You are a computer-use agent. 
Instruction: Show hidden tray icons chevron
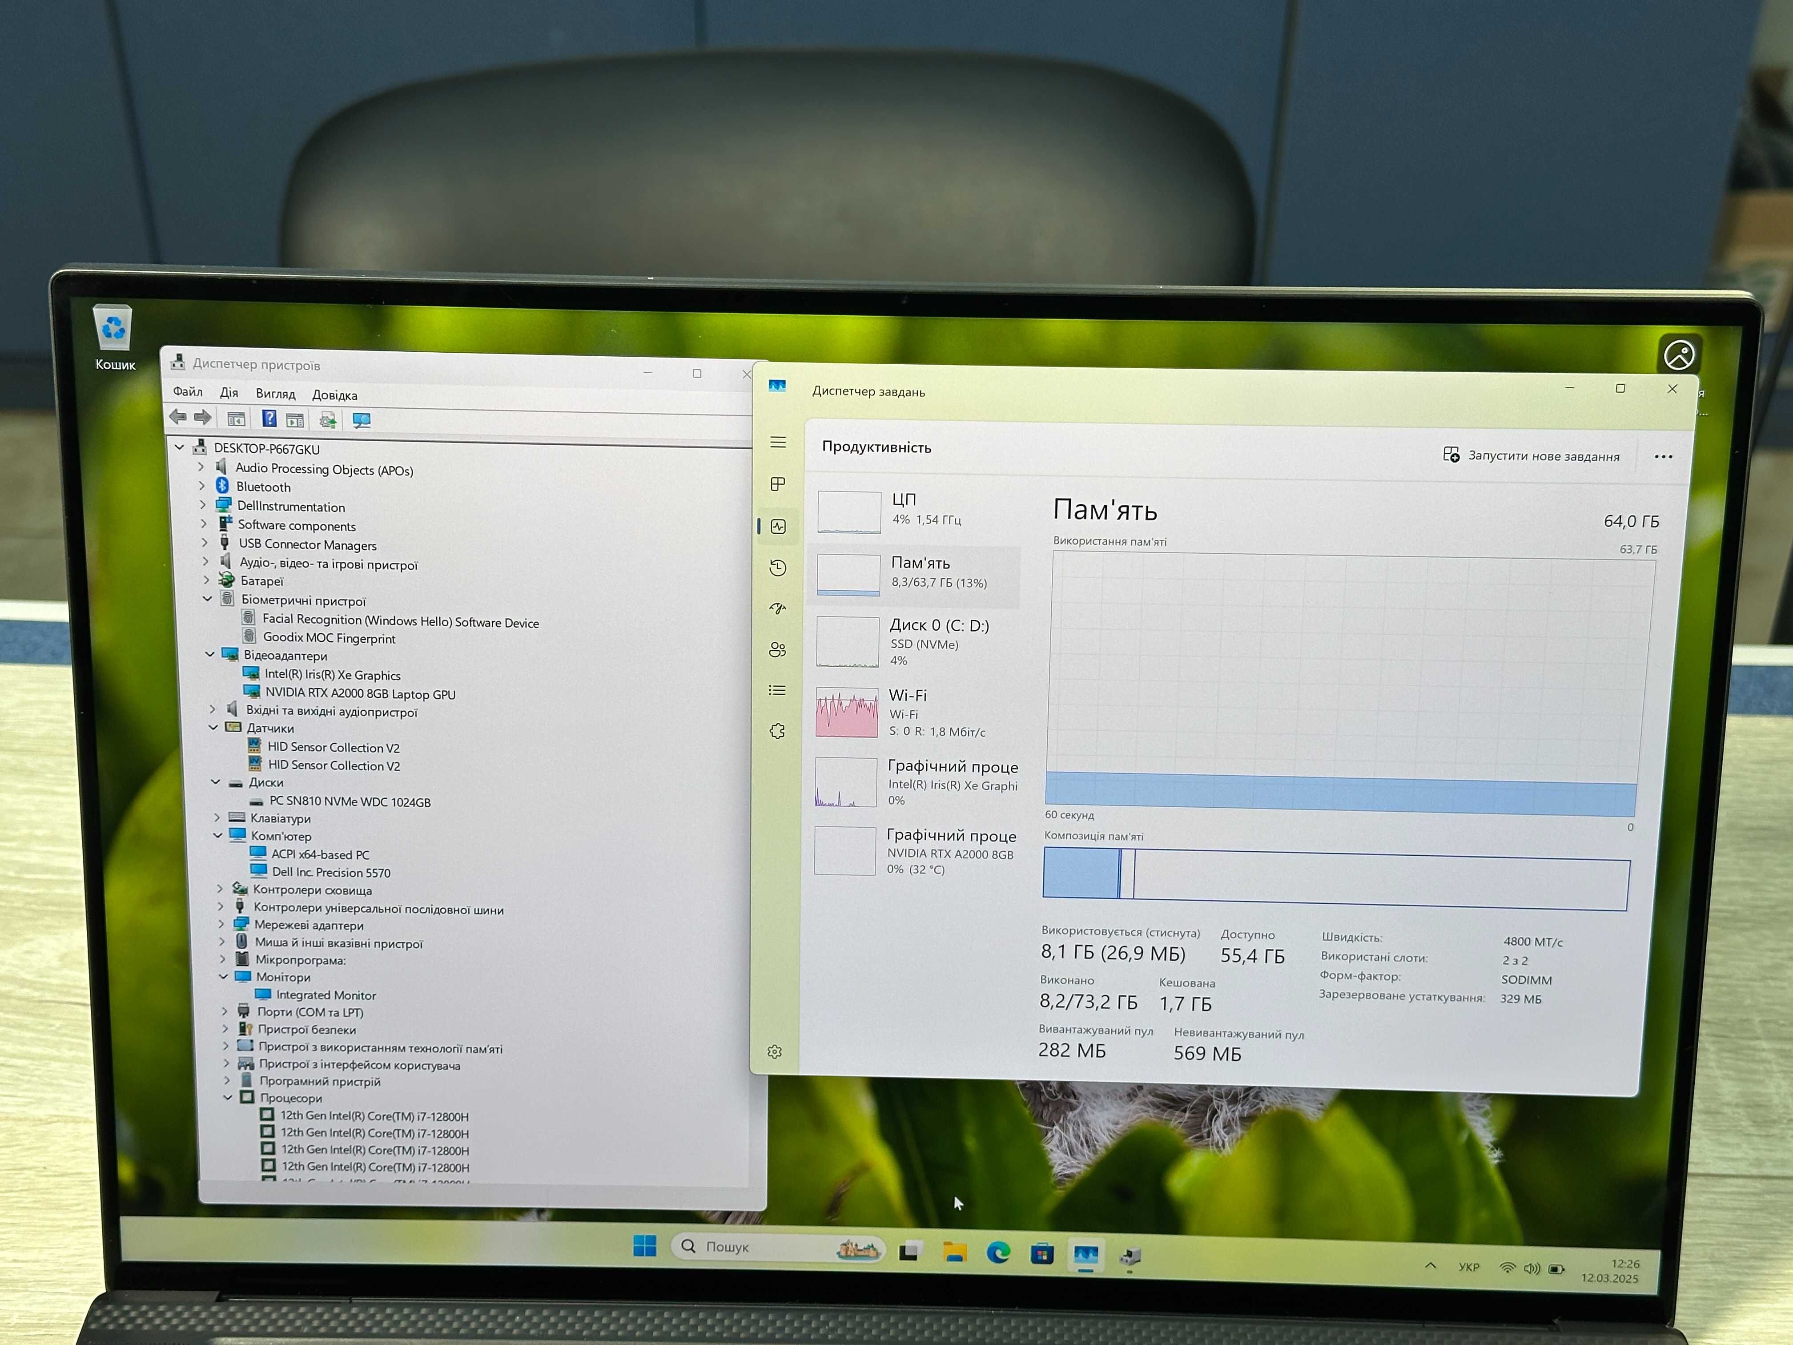click(x=1431, y=1265)
